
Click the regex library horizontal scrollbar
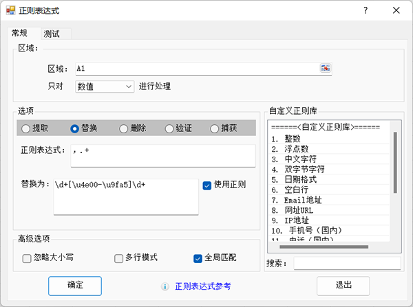(324, 247)
